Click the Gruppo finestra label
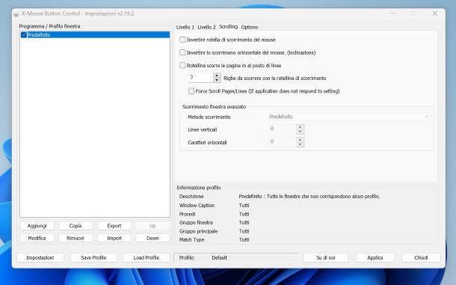 coord(196,222)
